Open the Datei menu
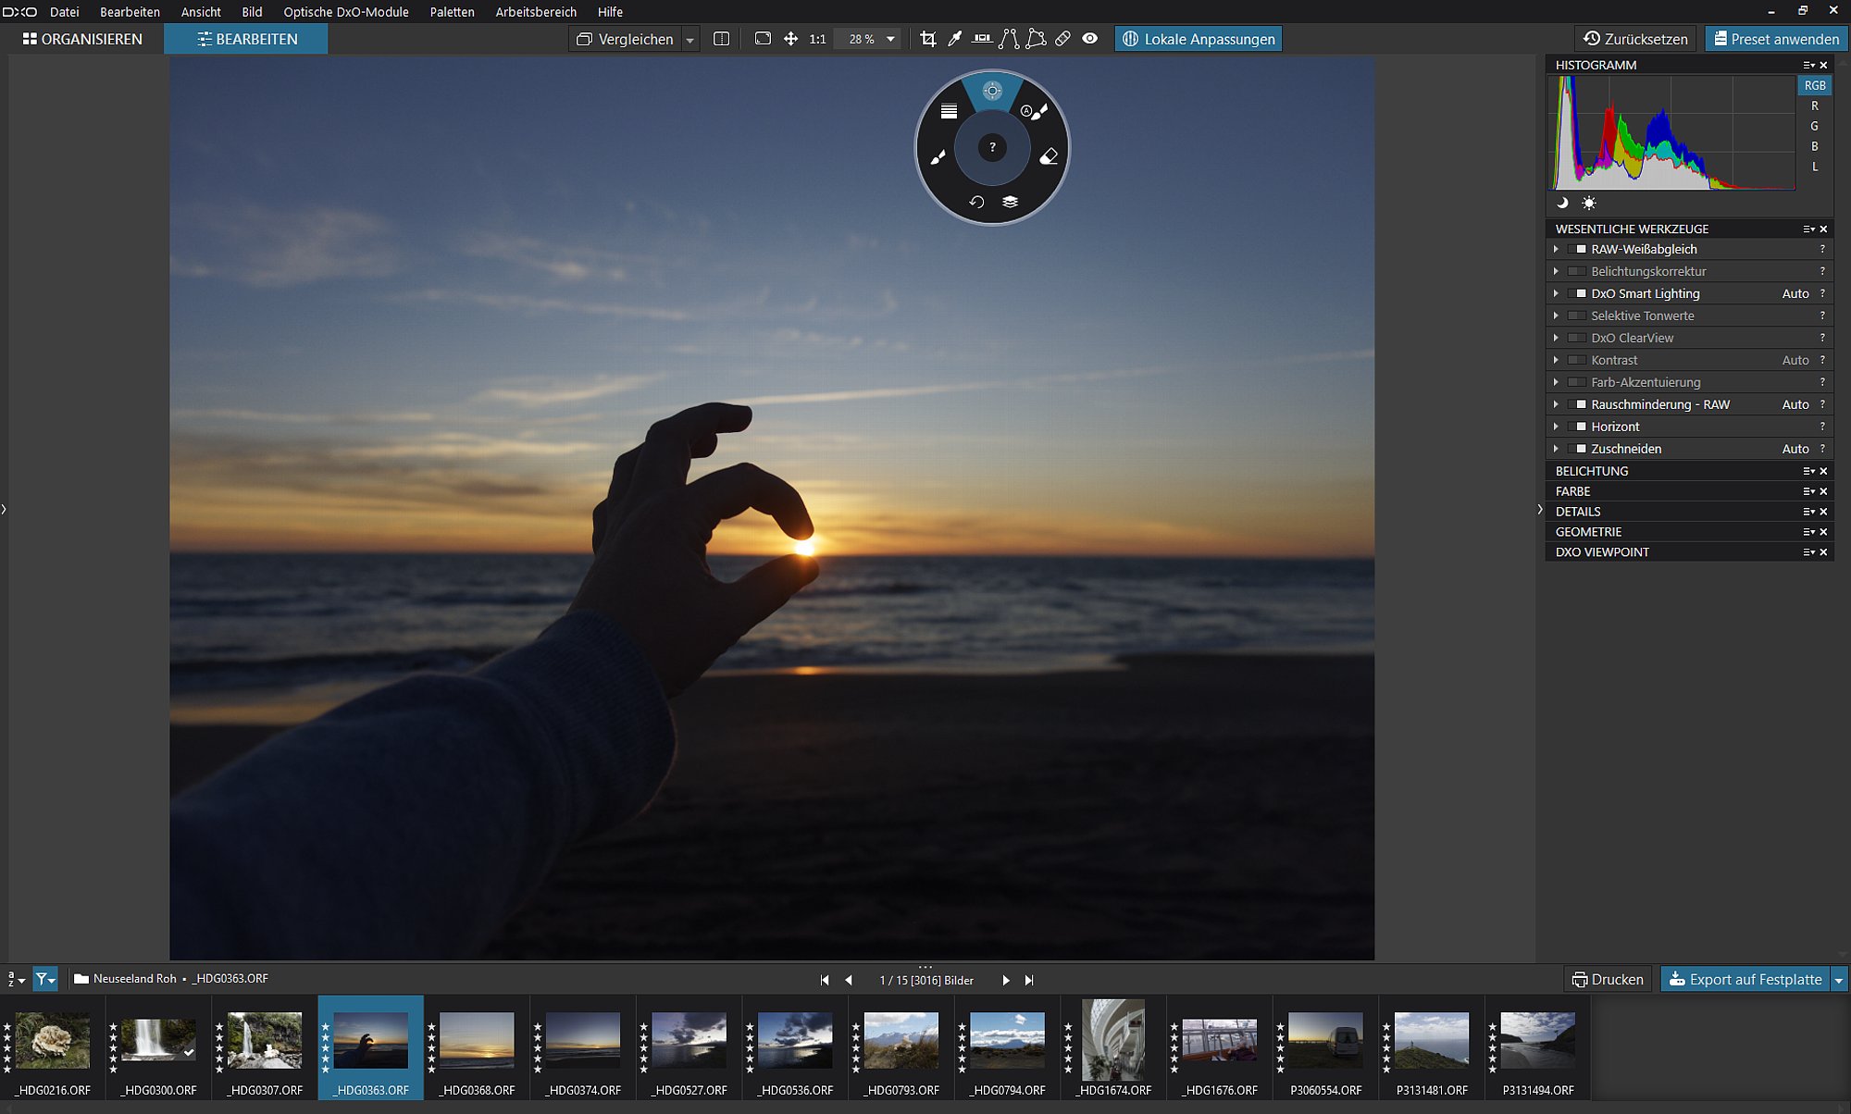 point(65,12)
